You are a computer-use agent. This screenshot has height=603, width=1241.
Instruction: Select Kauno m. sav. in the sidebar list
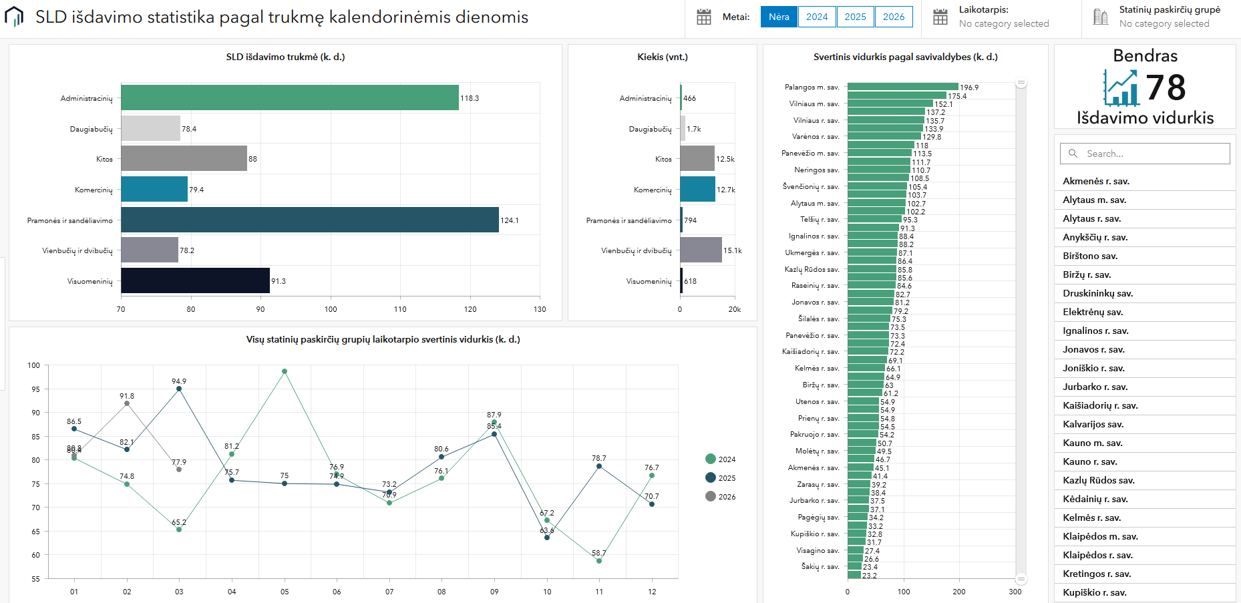[x=1091, y=443]
